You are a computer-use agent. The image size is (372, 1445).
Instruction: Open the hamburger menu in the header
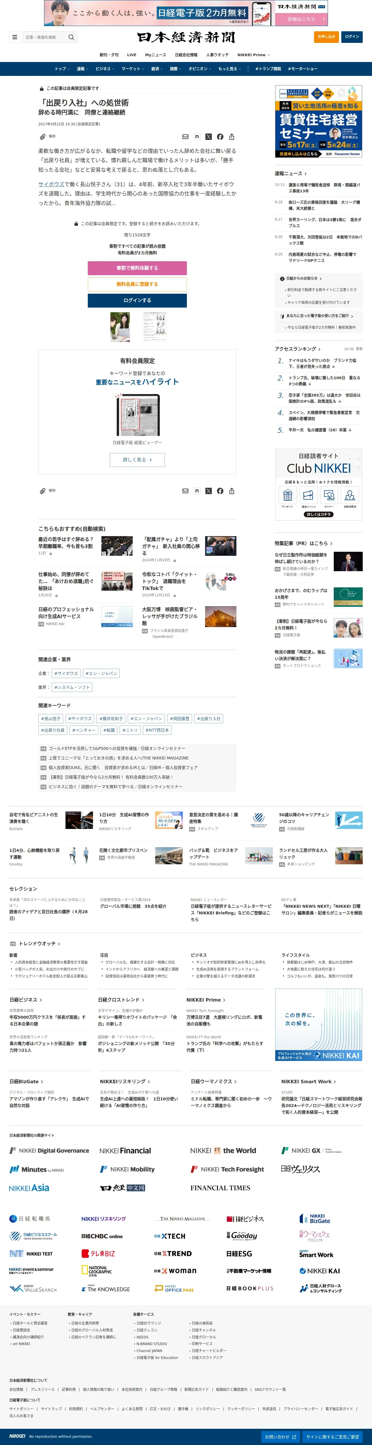pos(14,37)
